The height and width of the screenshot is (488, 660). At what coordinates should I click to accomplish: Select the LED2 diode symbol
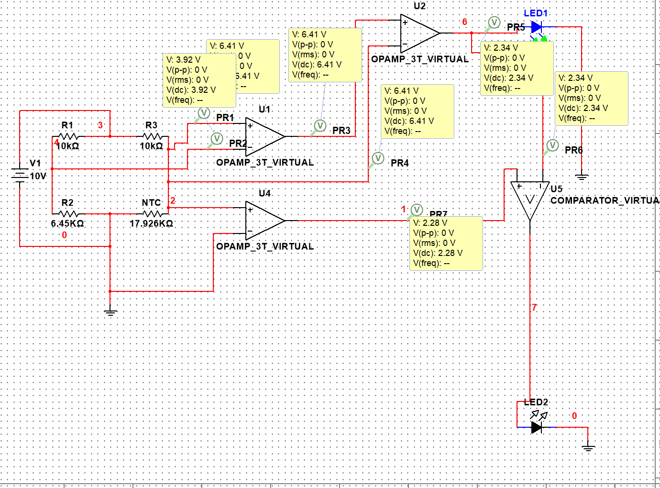click(537, 427)
